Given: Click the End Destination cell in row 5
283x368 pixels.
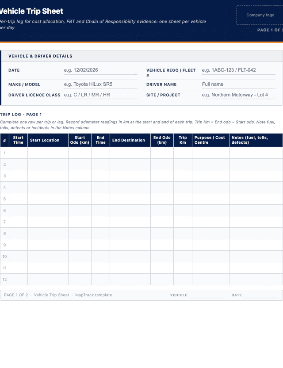Looking at the screenshot, I should [130, 199].
